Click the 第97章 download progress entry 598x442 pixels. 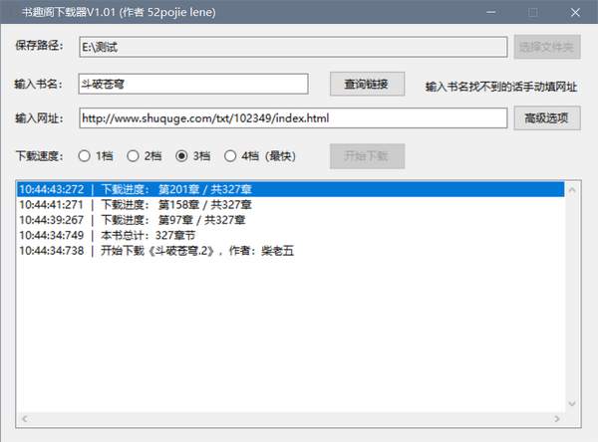(199, 220)
